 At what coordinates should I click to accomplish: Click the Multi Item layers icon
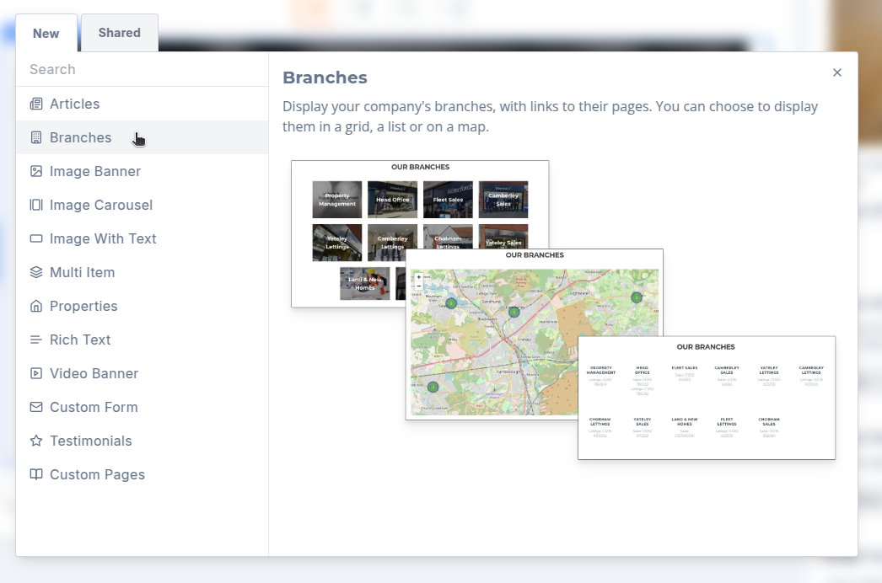pos(36,273)
